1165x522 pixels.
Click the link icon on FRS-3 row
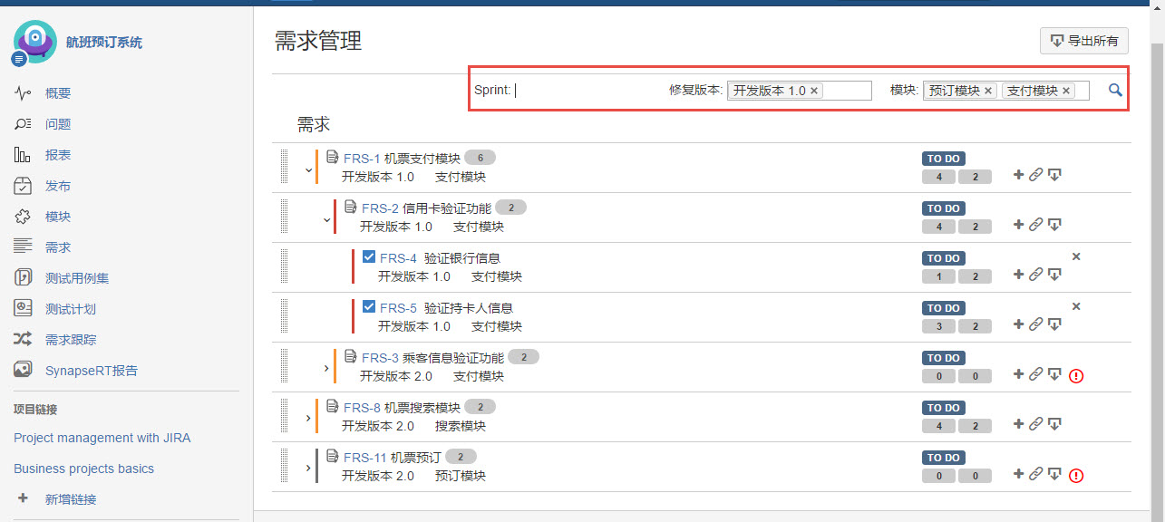pyautogui.click(x=1035, y=374)
